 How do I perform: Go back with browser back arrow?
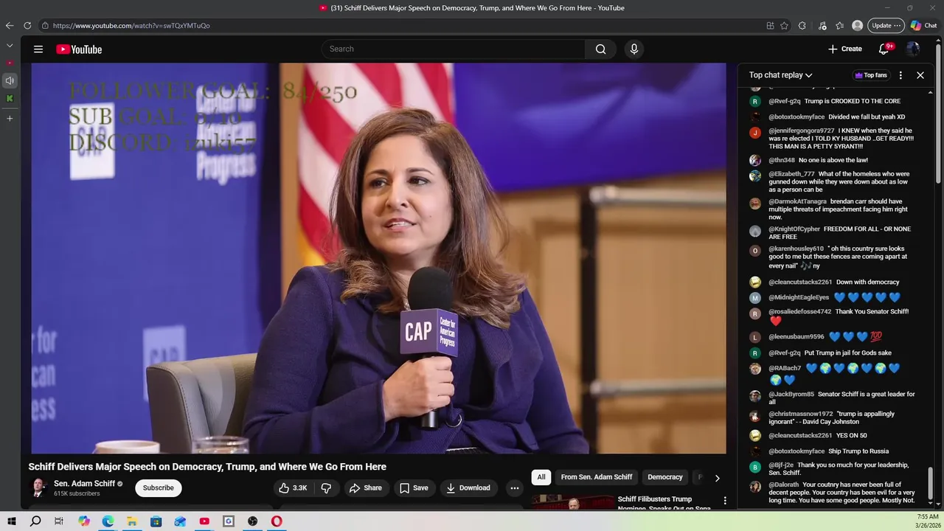pos(10,26)
